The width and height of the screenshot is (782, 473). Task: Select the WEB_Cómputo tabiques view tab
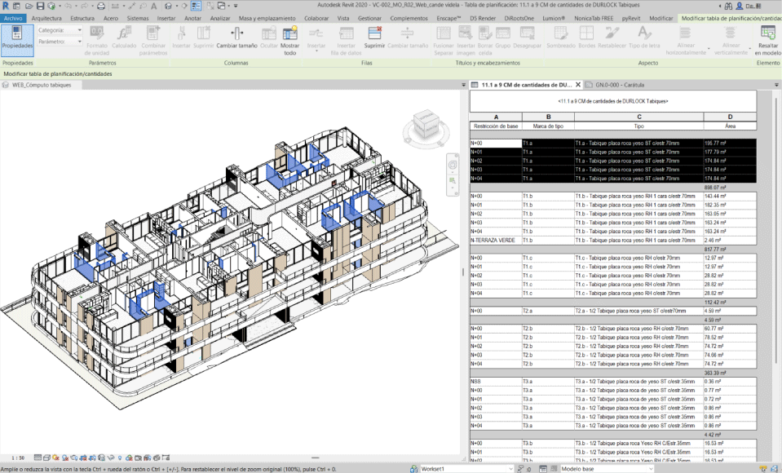pos(42,85)
